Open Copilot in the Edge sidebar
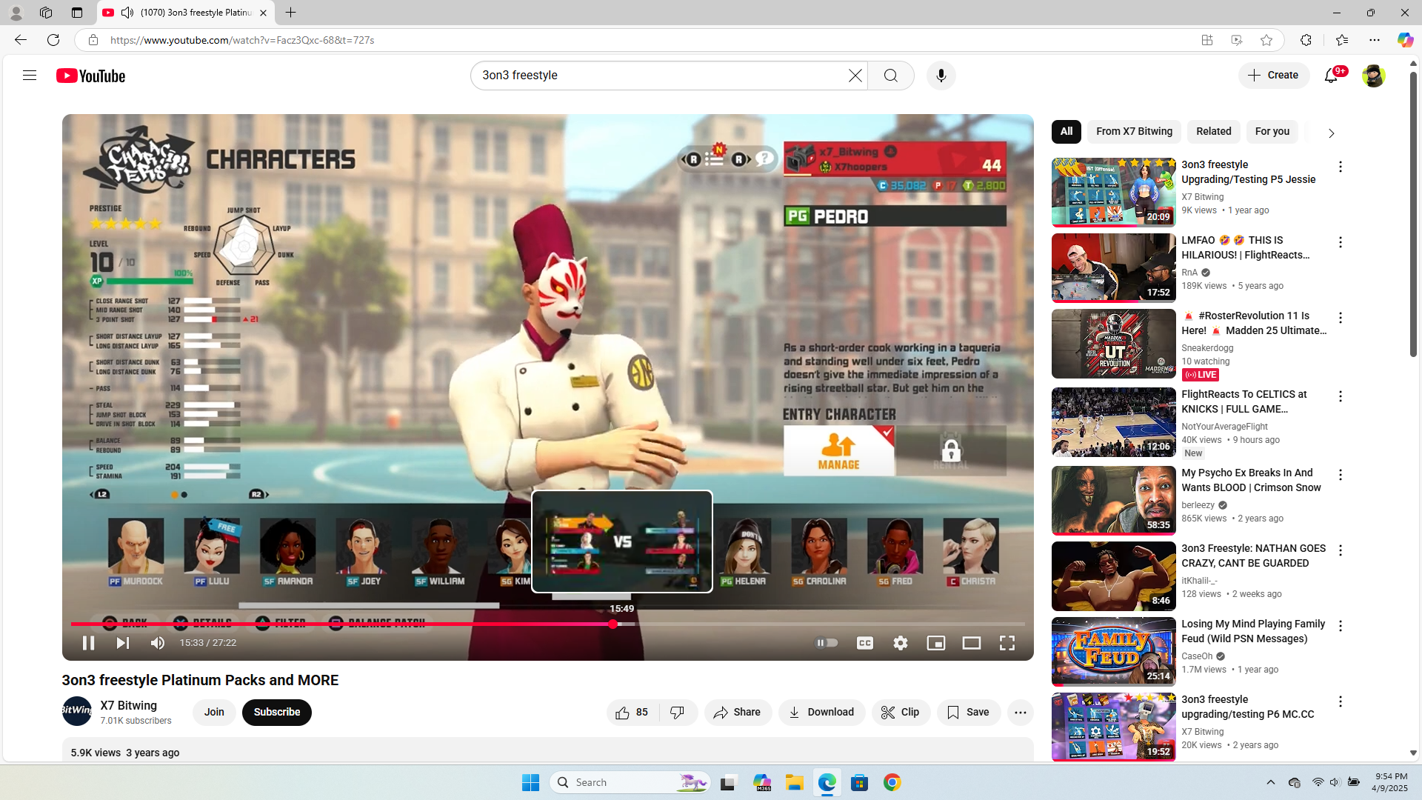The image size is (1422, 800). [1405, 40]
